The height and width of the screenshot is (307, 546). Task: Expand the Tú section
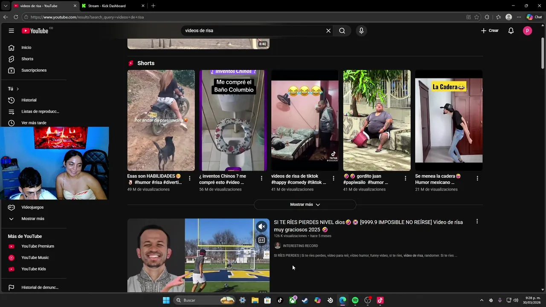coord(13,89)
